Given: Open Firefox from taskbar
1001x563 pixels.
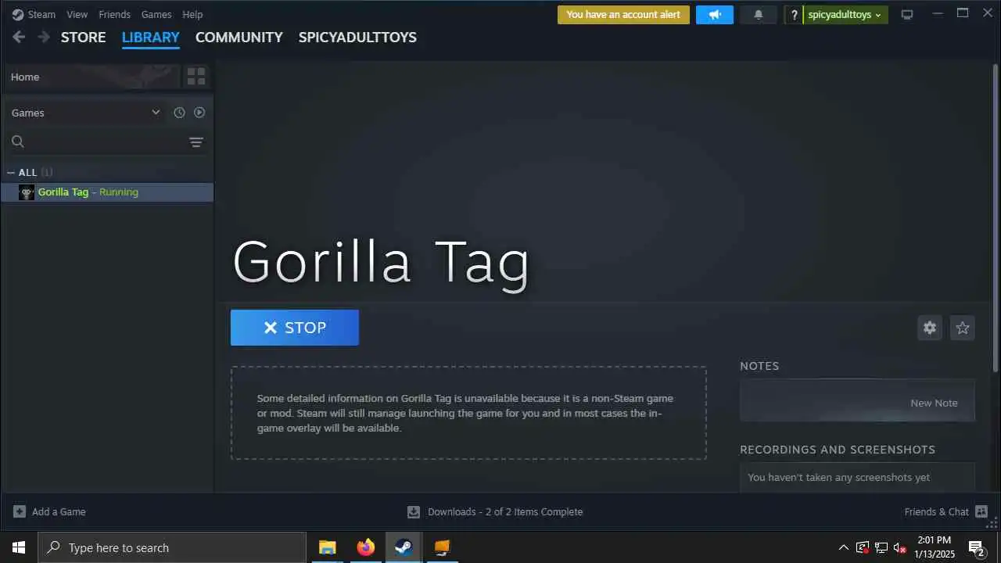Looking at the screenshot, I should 365,547.
